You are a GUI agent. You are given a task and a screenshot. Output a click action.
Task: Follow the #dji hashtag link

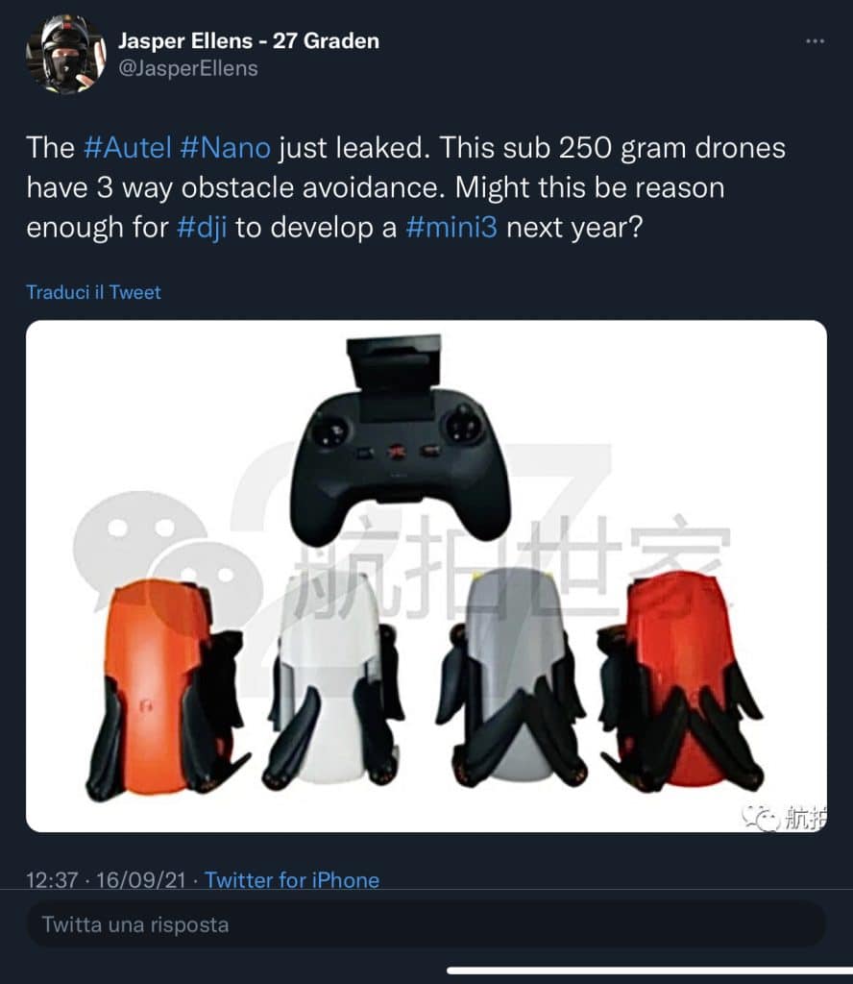click(202, 227)
